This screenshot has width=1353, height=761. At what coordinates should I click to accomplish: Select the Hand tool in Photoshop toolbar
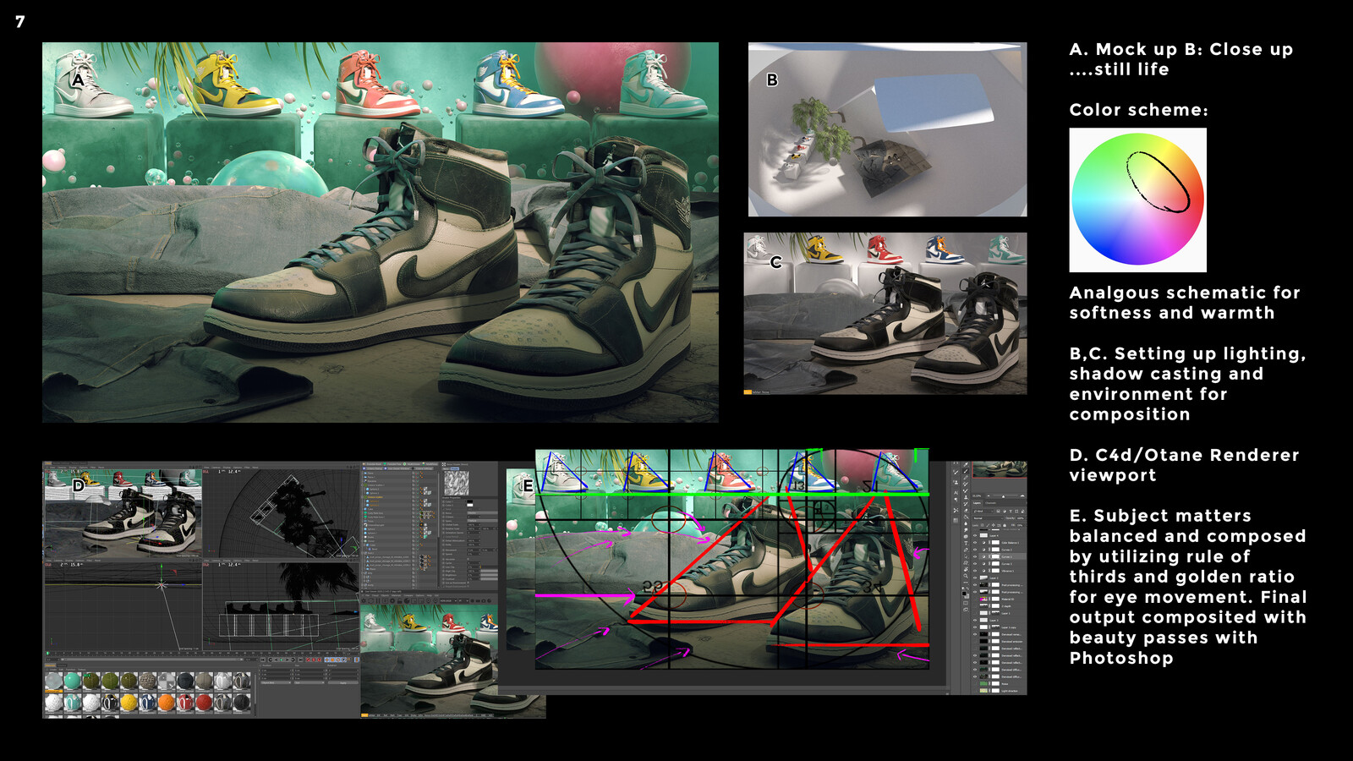pyautogui.click(x=966, y=569)
